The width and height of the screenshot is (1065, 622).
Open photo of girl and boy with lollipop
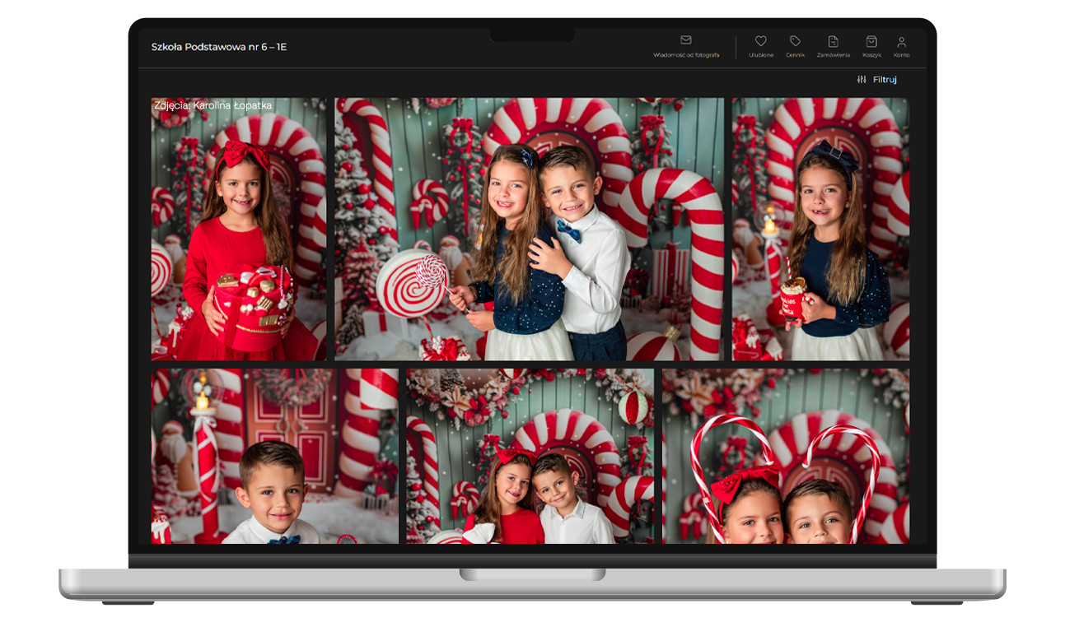pyautogui.click(x=530, y=230)
